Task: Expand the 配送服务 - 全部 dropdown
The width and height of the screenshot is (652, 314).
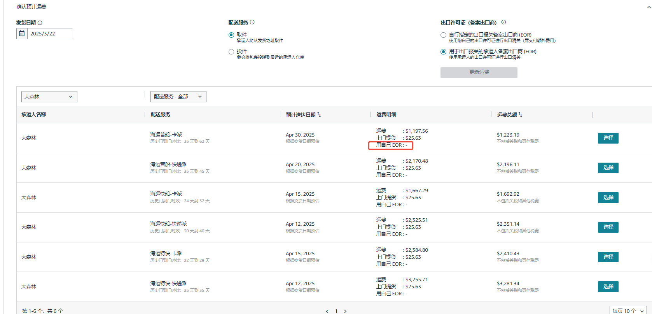Action: point(178,96)
